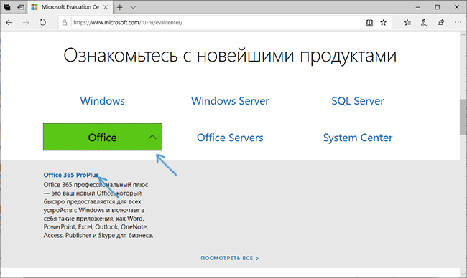
Task: Set these tabs aside
Action: coord(21,7)
